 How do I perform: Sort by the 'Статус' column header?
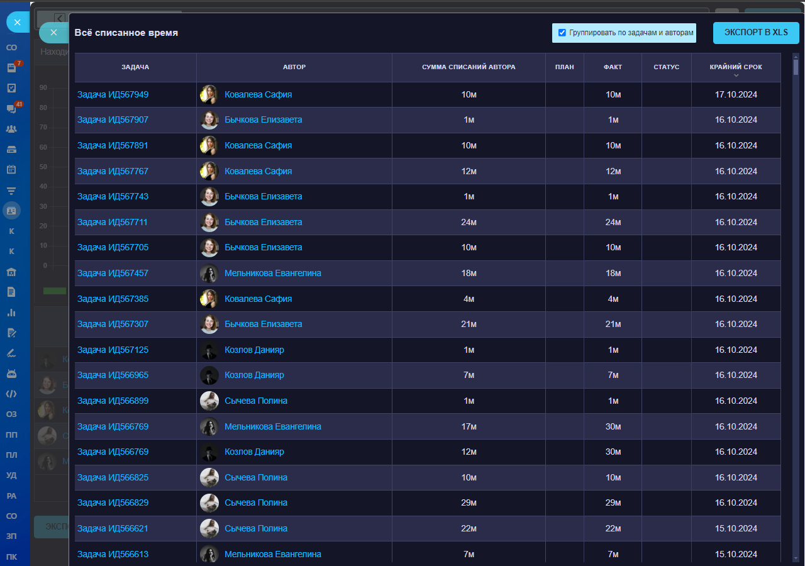pos(667,67)
